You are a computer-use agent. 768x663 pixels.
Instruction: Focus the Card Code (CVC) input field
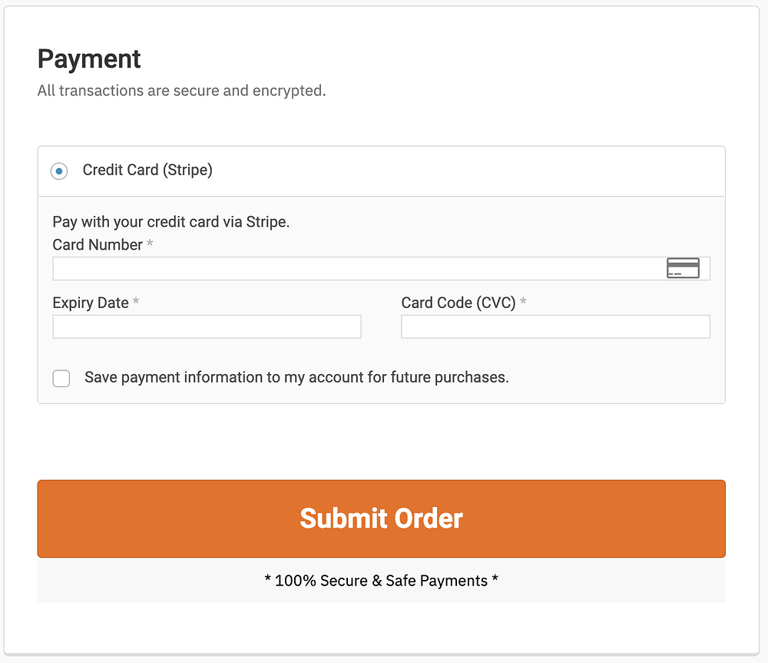pyautogui.click(x=555, y=327)
